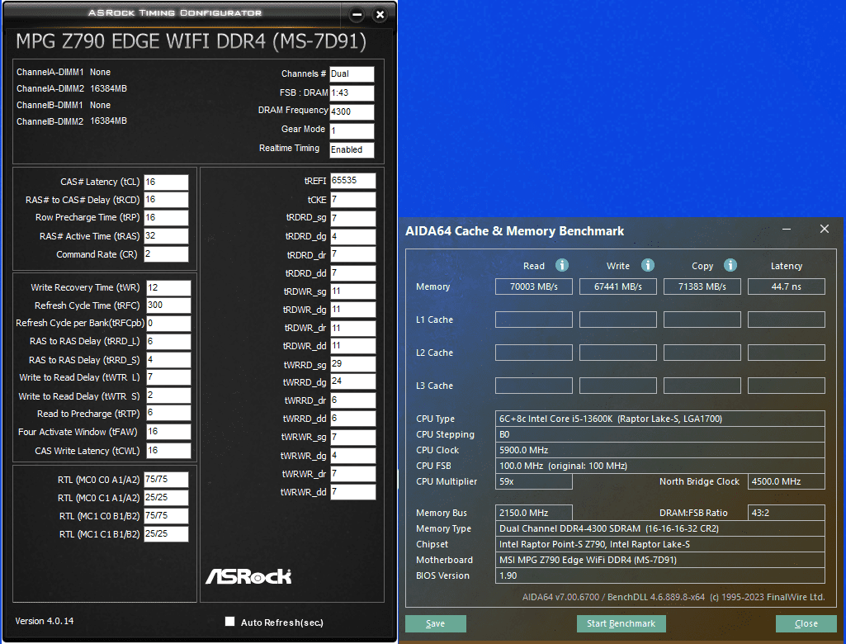Click the Read to Precharge (tRTP) field
846x644 pixels.
(168, 413)
